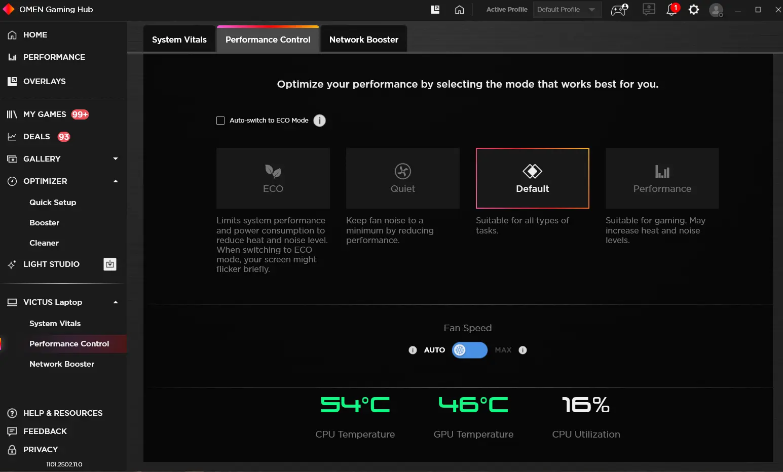Click the 54°C CPU Temperature reading
783x472 pixels.
coord(355,405)
